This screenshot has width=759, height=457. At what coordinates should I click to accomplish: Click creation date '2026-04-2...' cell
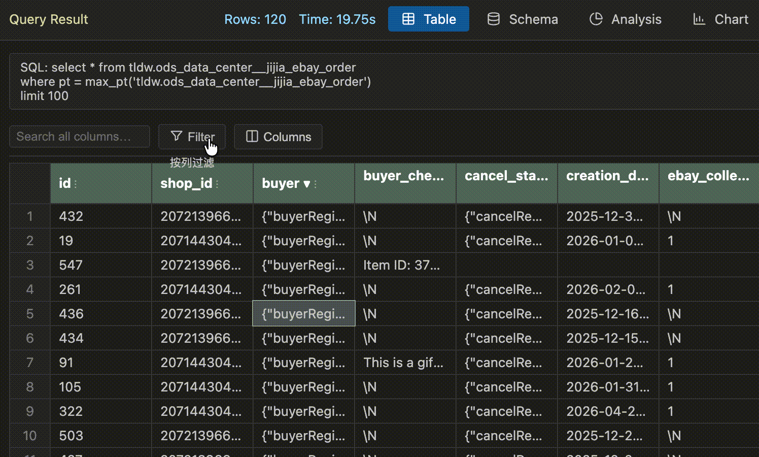pyautogui.click(x=608, y=411)
